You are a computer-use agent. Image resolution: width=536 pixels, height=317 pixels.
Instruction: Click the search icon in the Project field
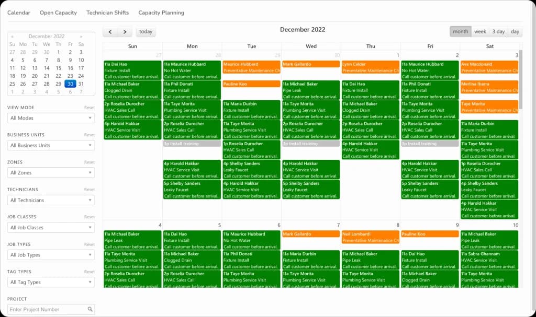pyautogui.click(x=90, y=309)
